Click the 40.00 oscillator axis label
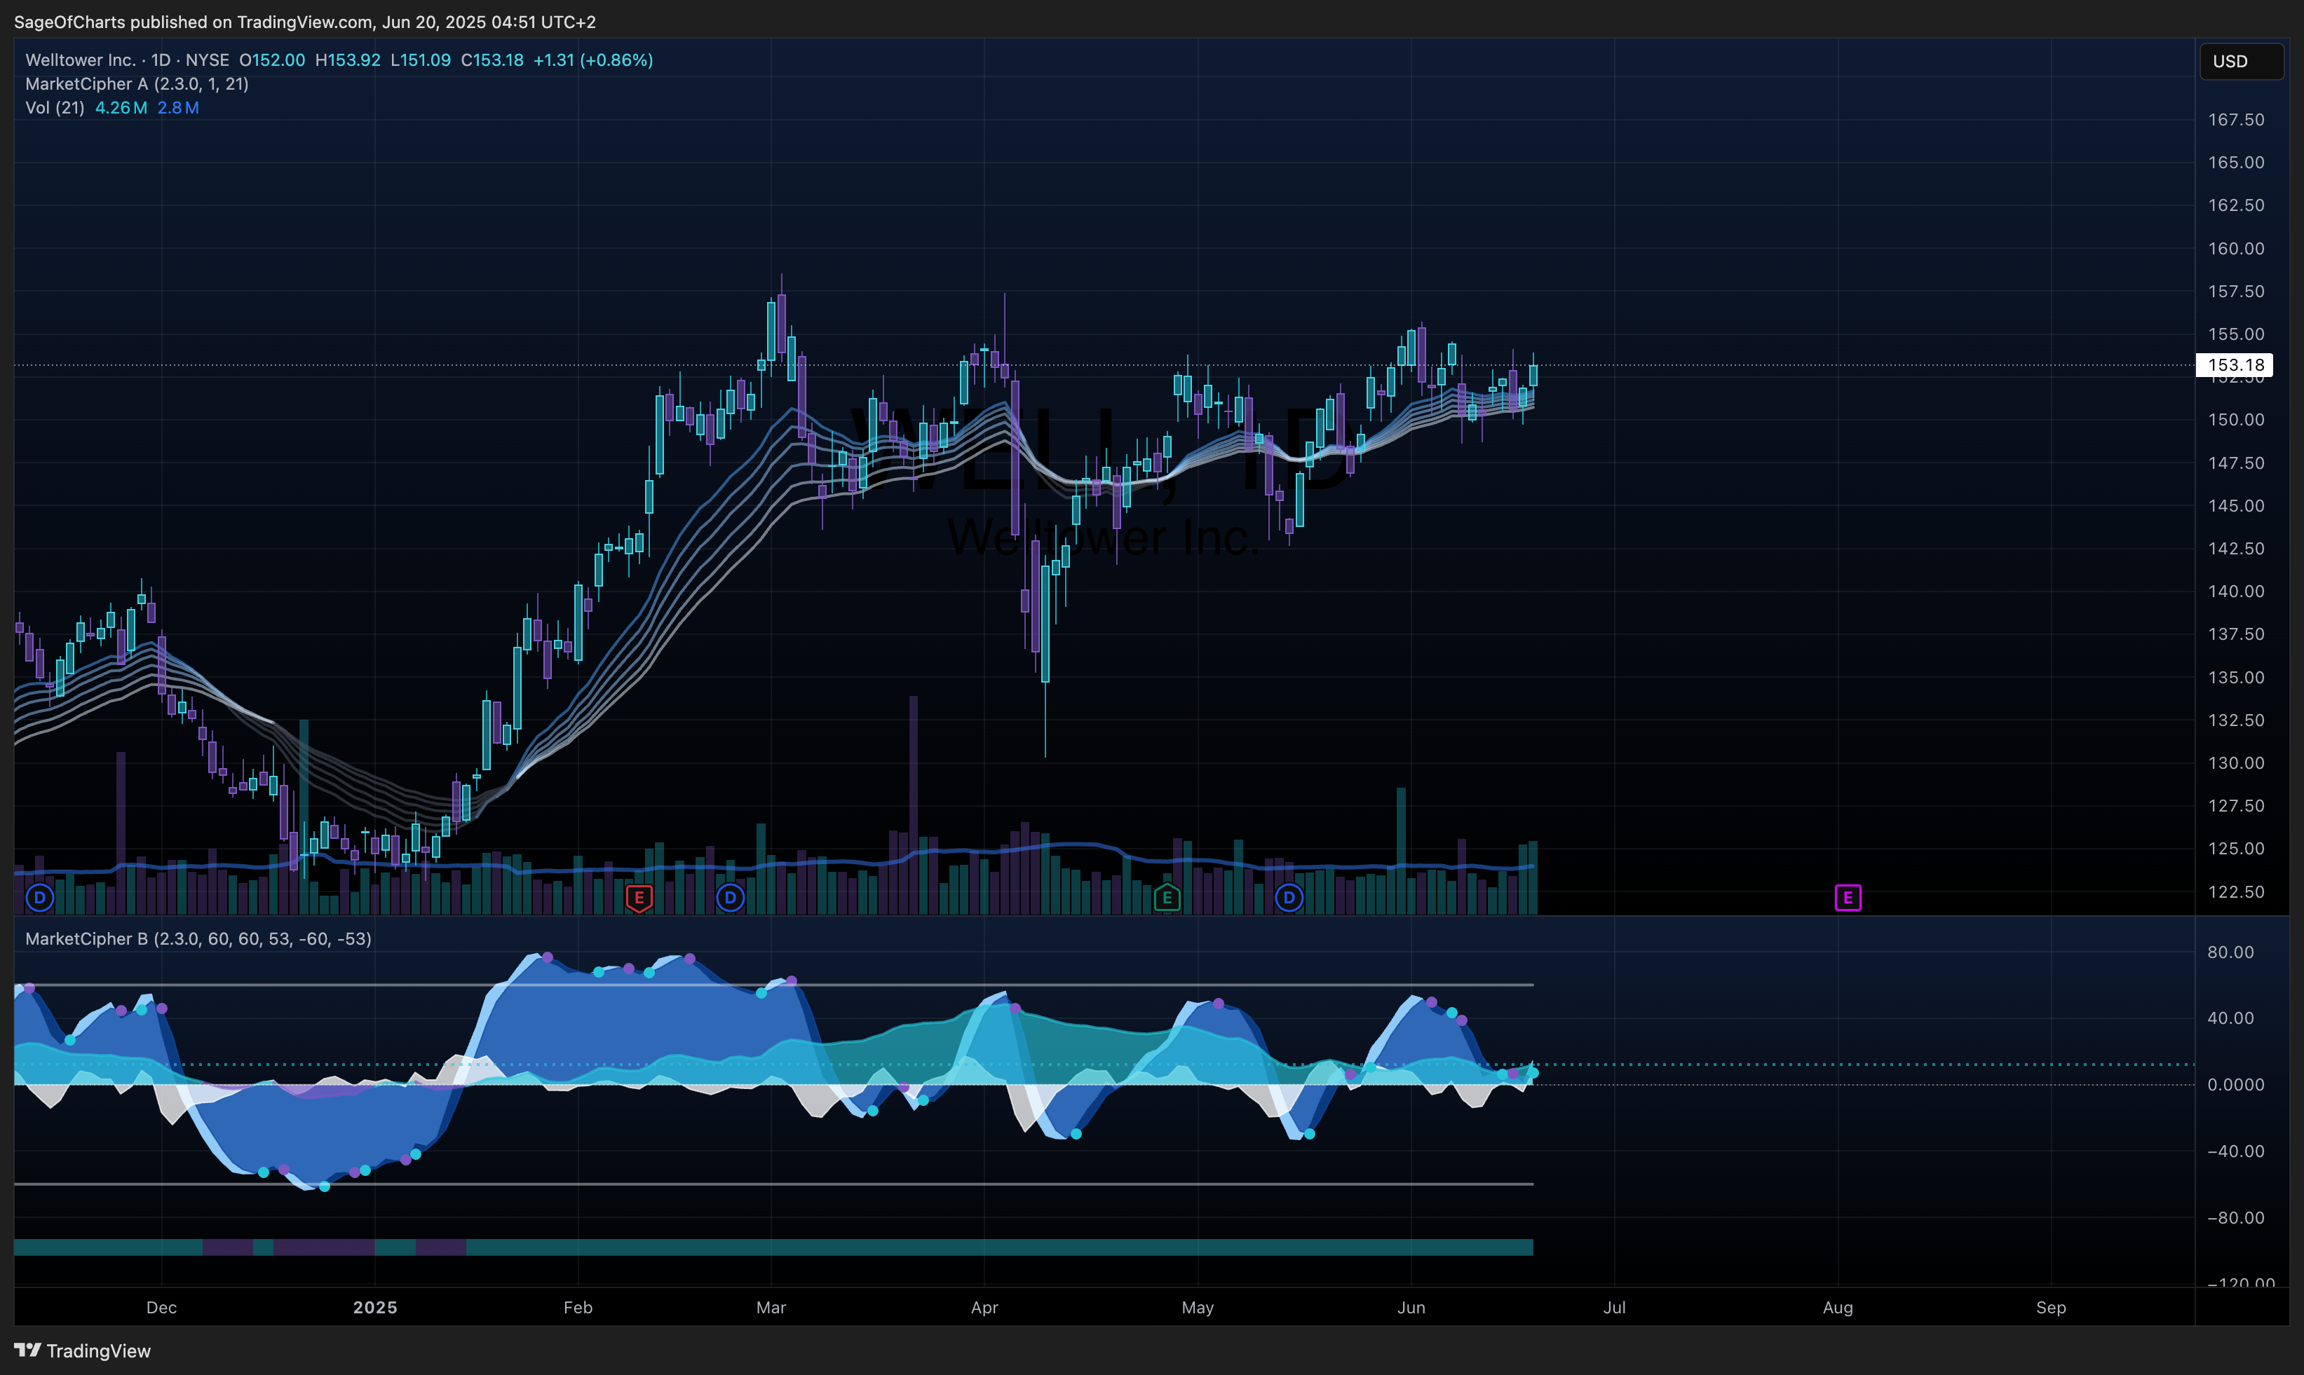2304x1375 pixels. click(x=2230, y=1018)
